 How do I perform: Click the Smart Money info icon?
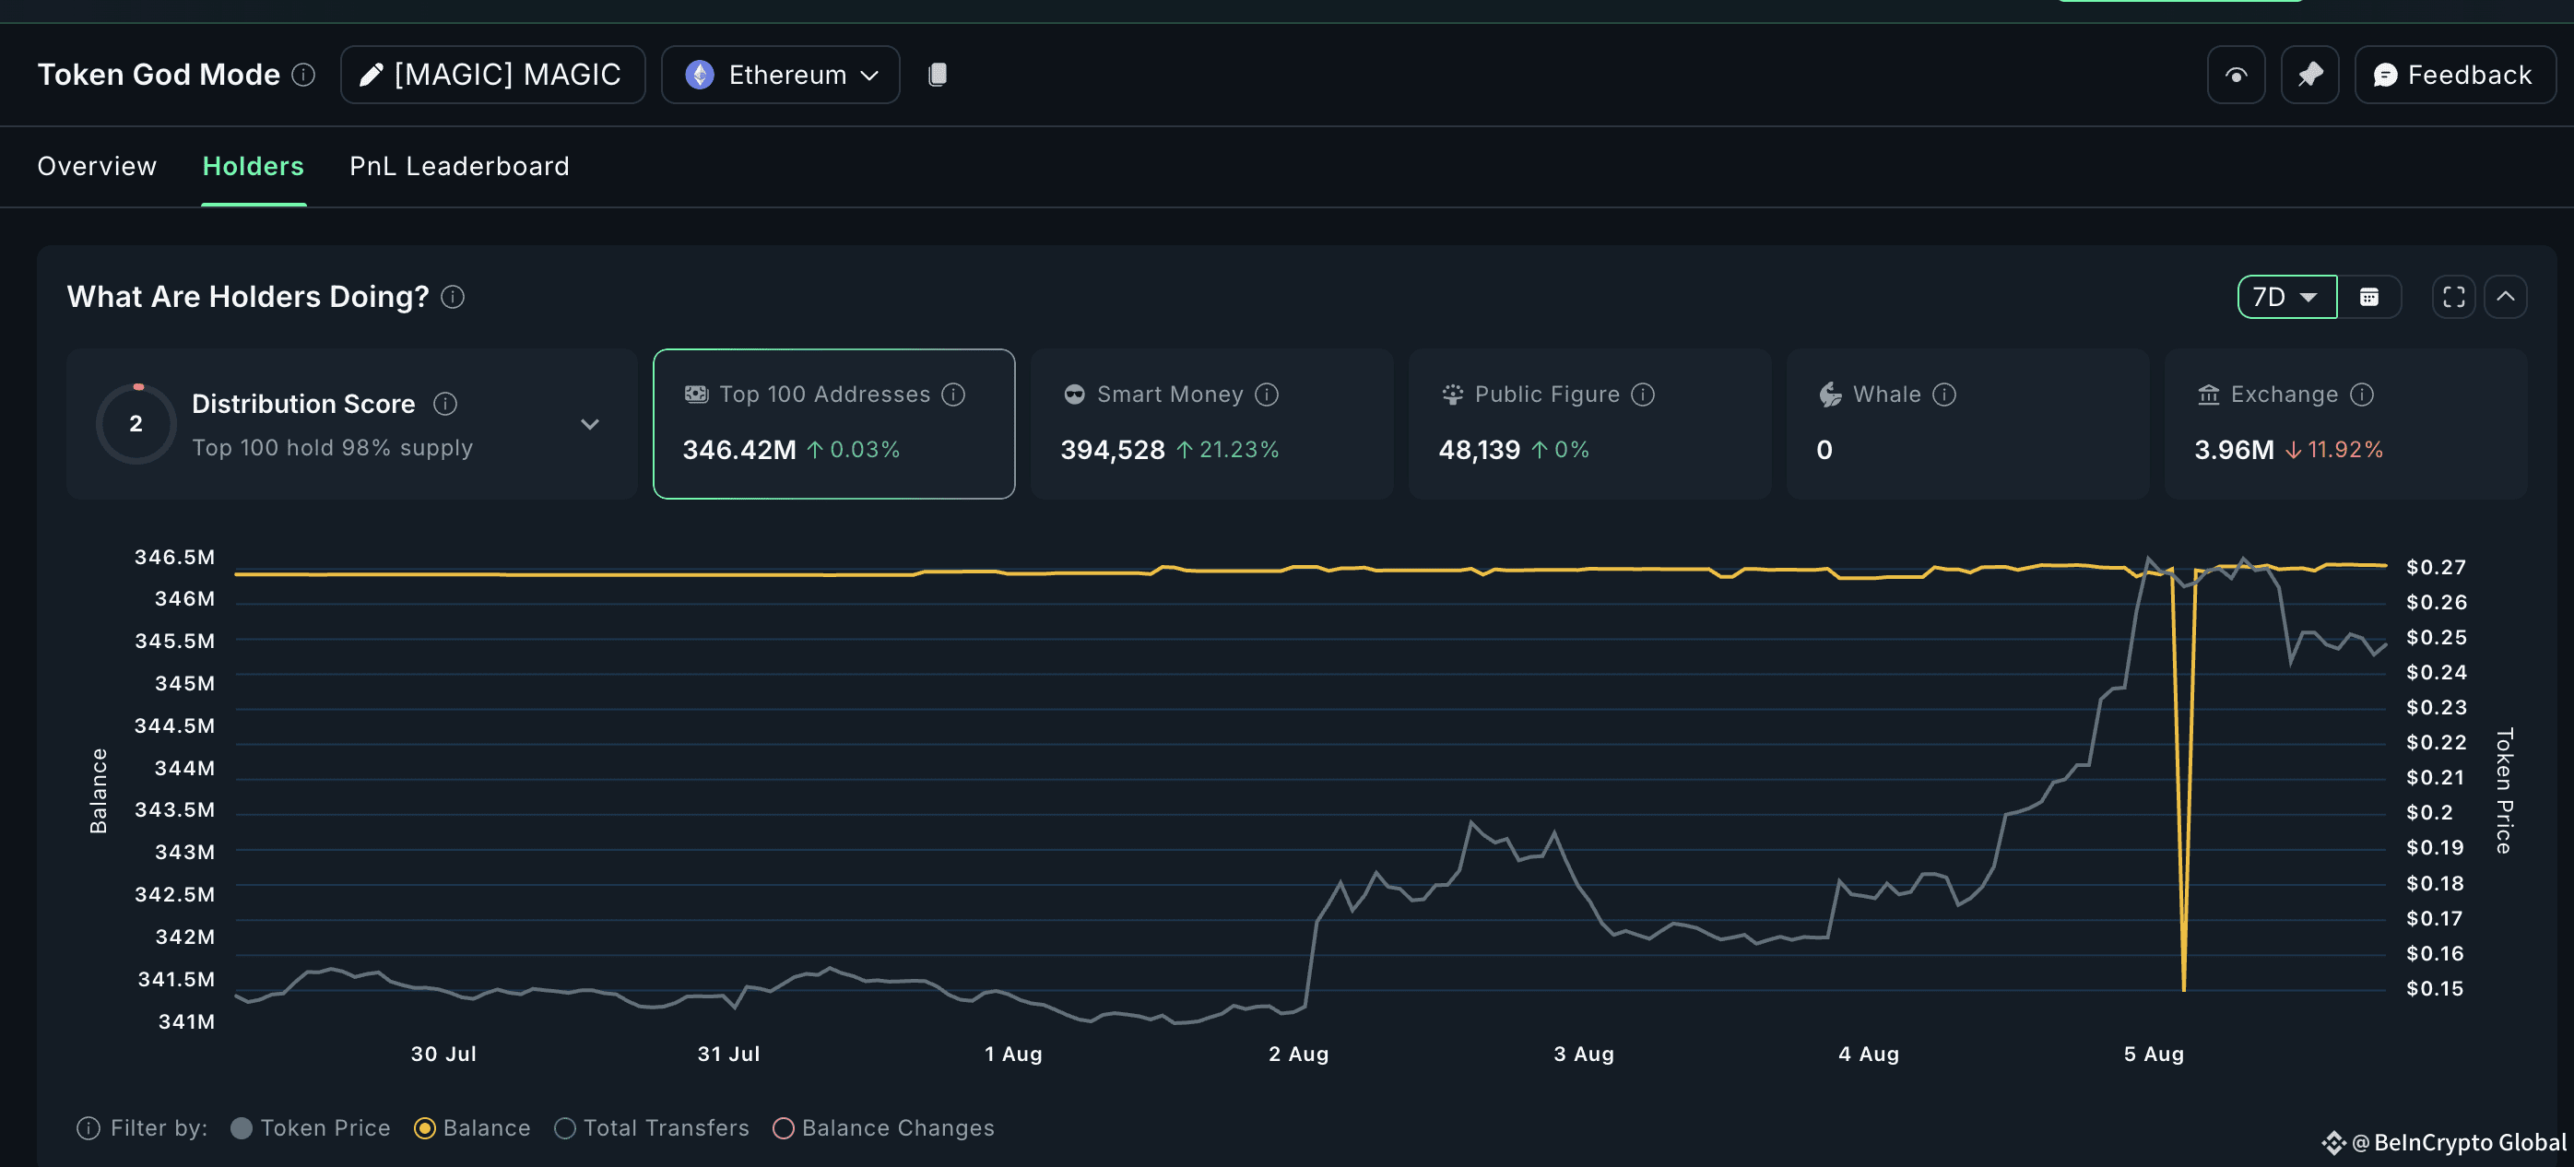coord(1267,395)
